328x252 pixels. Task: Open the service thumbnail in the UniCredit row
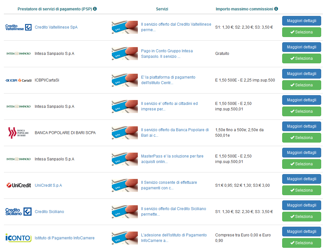click(x=125, y=185)
